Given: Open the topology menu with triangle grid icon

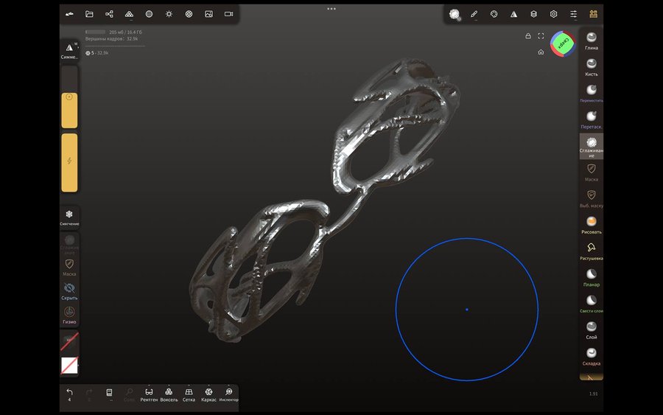Looking at the screenshot, I should coord(129,14).
